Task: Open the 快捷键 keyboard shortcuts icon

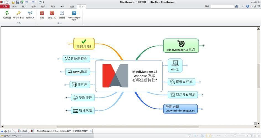Action: (x=62, y=13)
